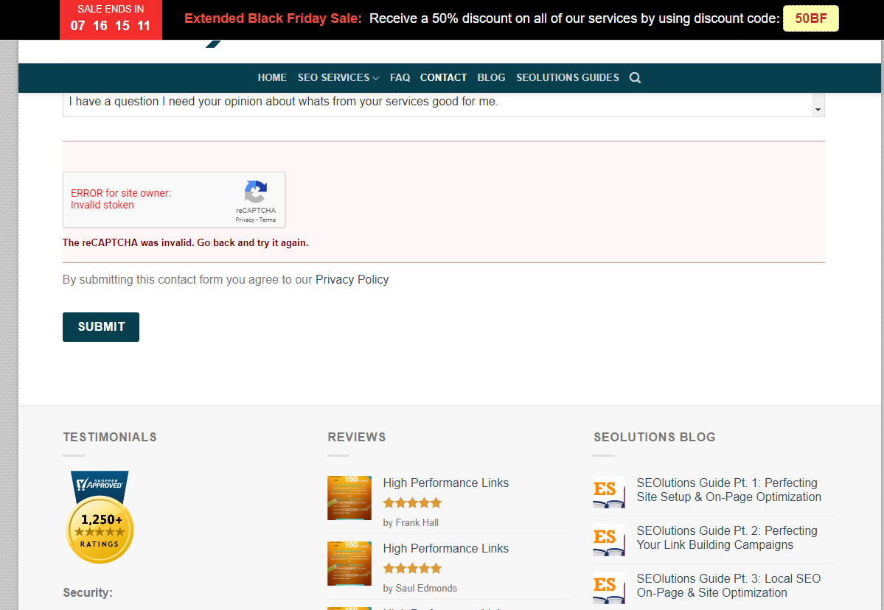The height and width of the screenshot is (610, 884).
Task: Open SEOLUTIONS GUIDES from the navigation
Action: 567,78
